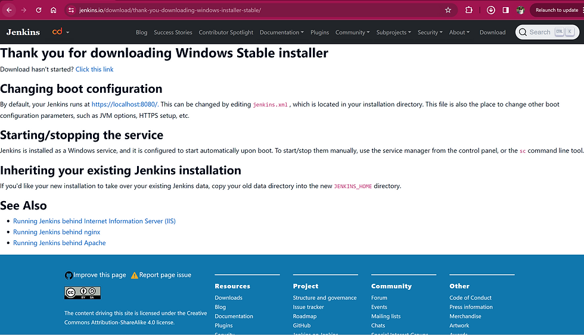Open Events footer link
584x335 pixels.
[379, 307]
